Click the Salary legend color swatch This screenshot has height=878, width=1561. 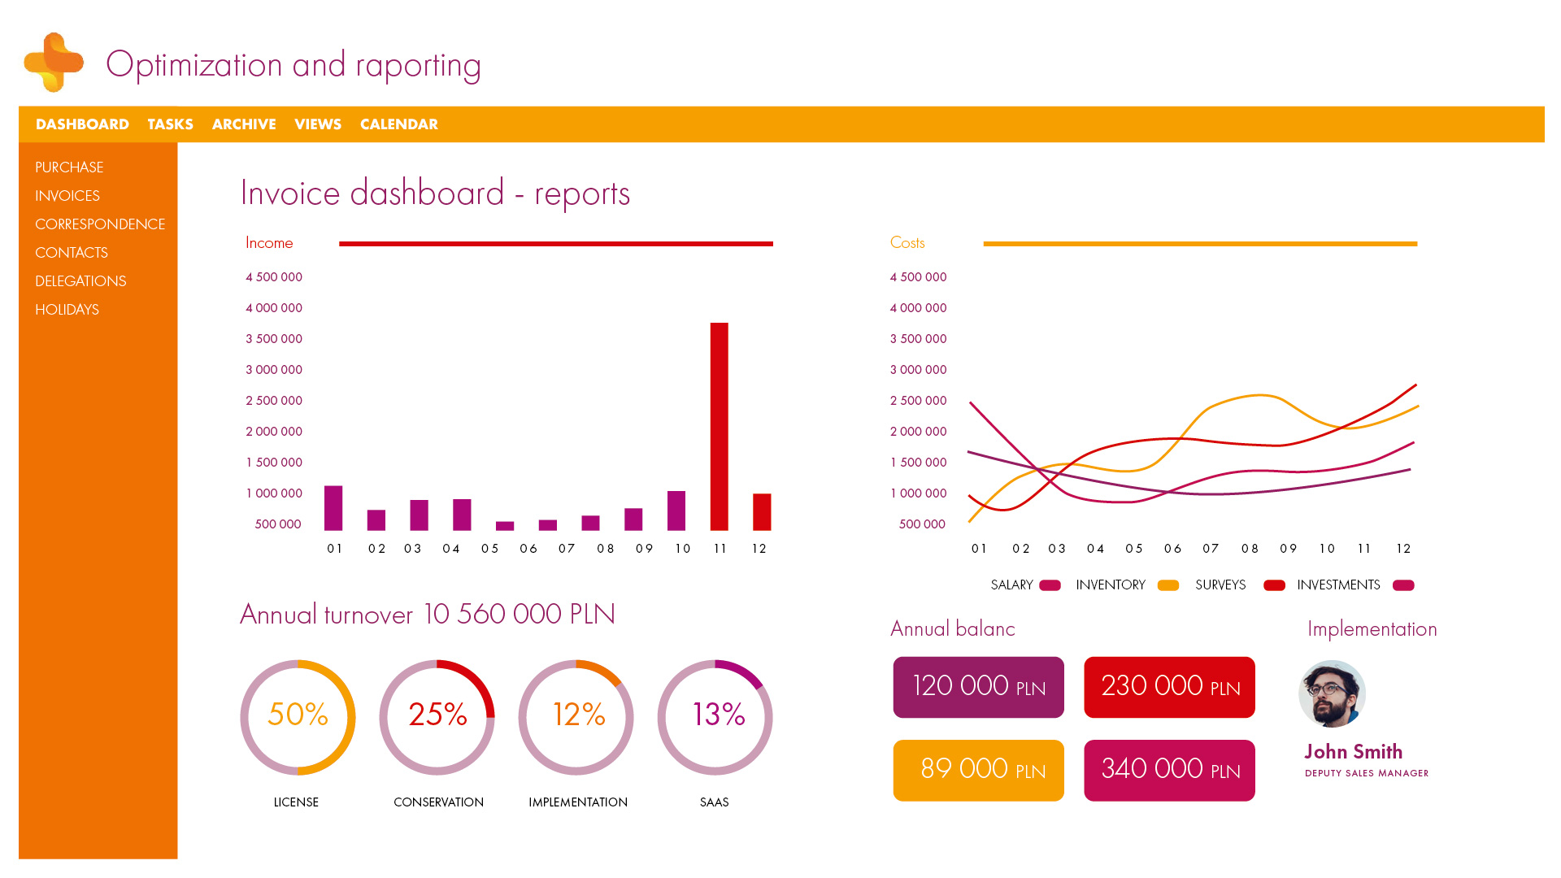tap(1050, 585)
